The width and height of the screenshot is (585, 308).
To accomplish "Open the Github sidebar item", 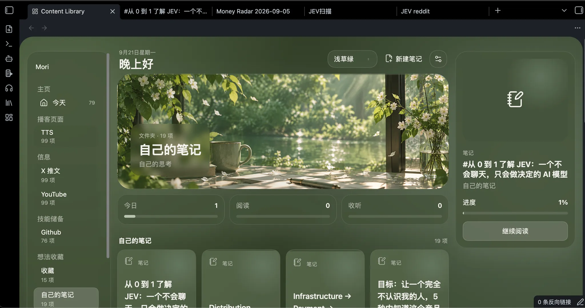I will [x=66, y=236].
